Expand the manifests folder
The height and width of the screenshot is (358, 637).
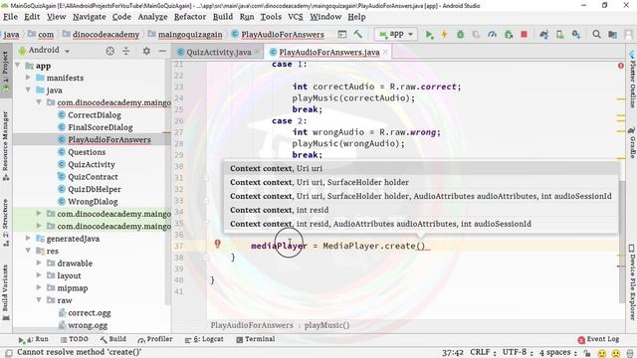point(28,78)
